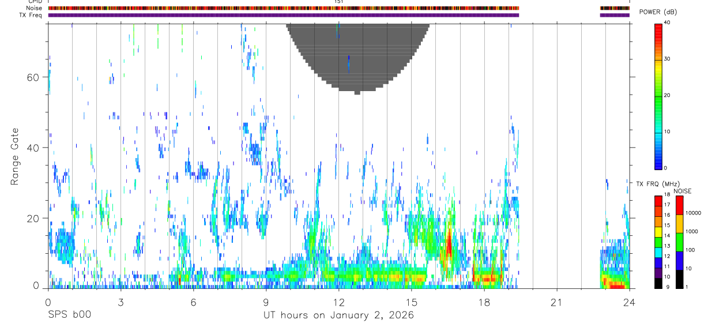The image size is (708, 327).
Task: Click the 'POWER (dB)' title text
Action: point(658,12)
